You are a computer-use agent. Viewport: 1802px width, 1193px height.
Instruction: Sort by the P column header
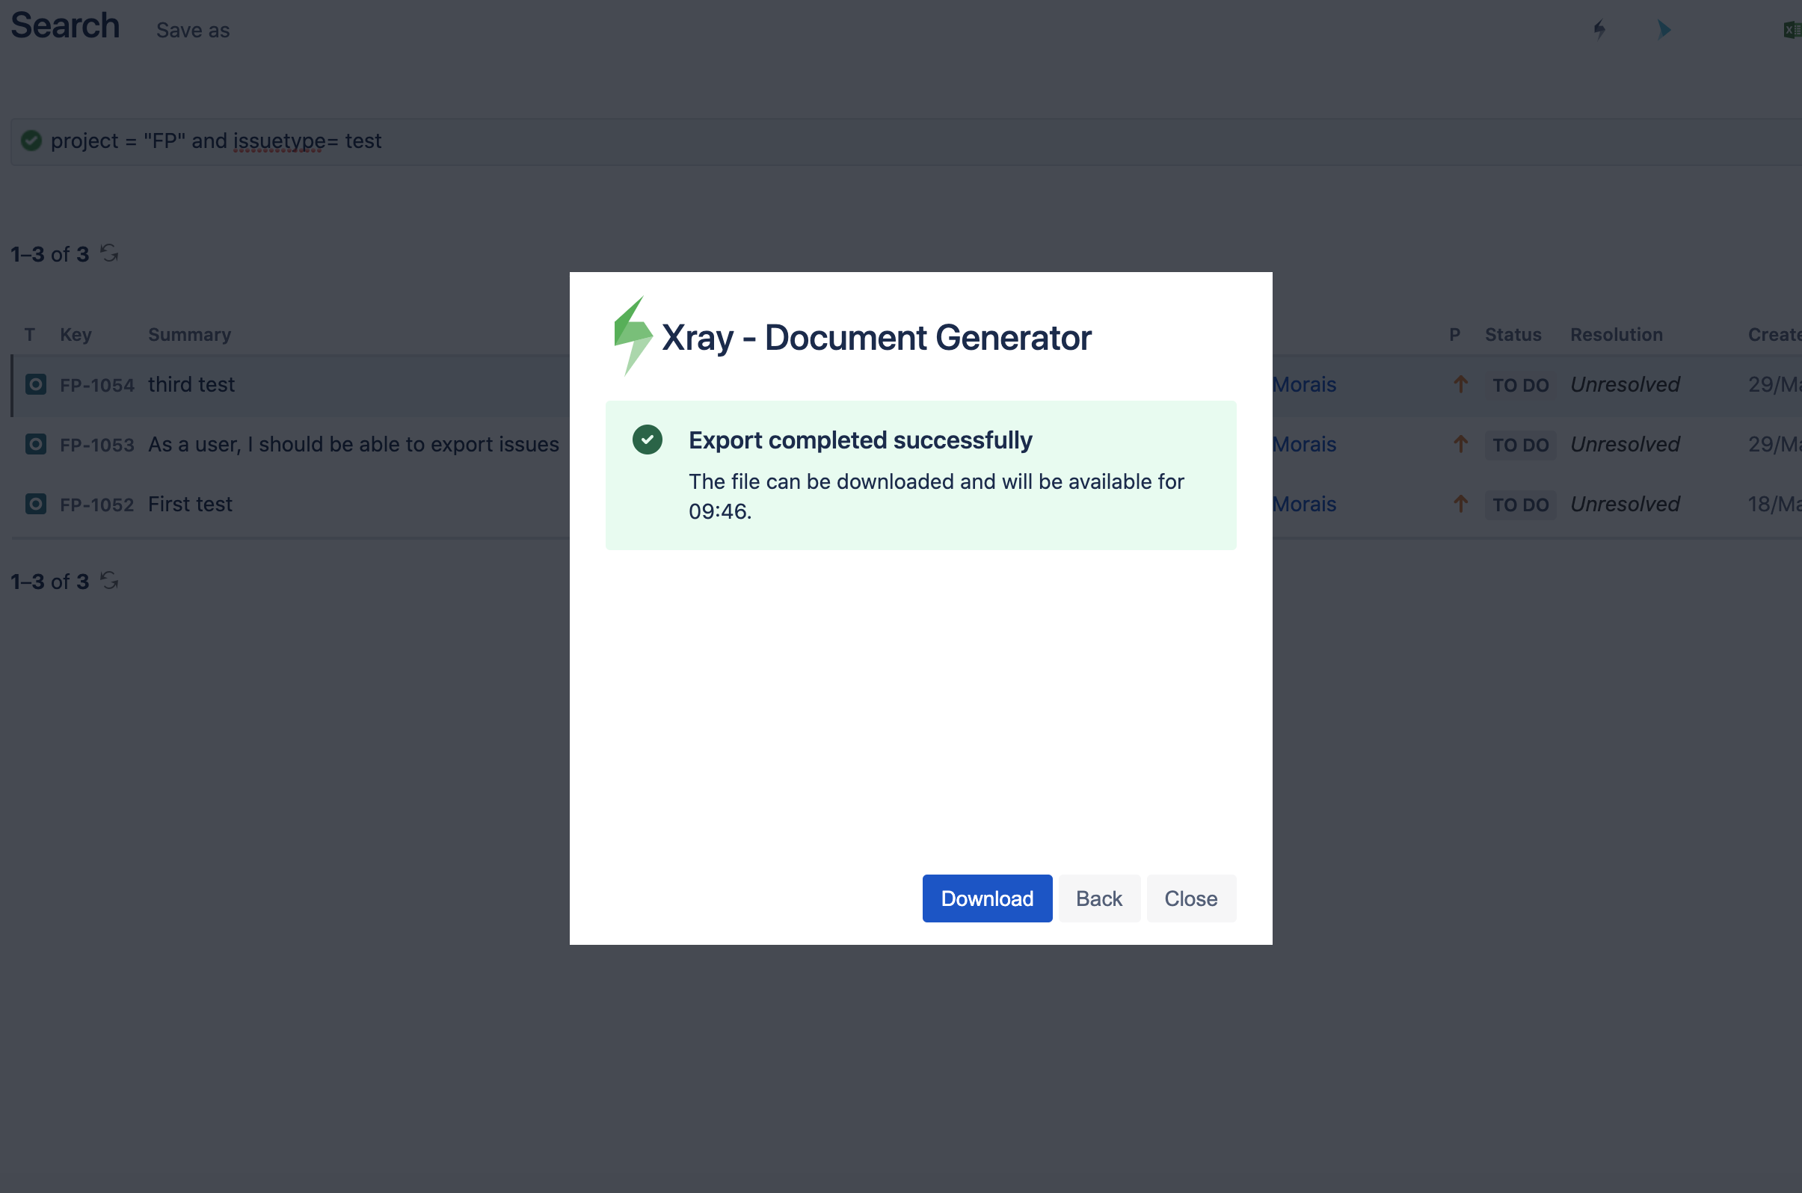[x=1454, y=335]
